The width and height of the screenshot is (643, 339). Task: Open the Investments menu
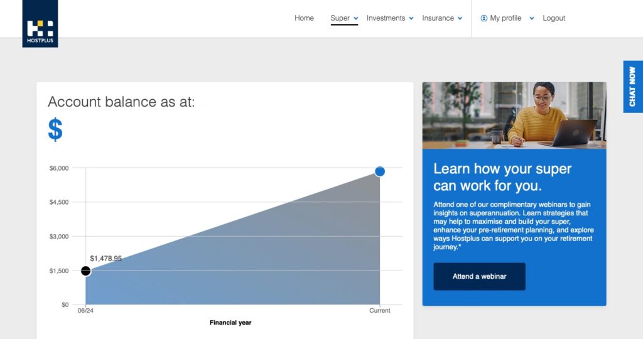386,18
